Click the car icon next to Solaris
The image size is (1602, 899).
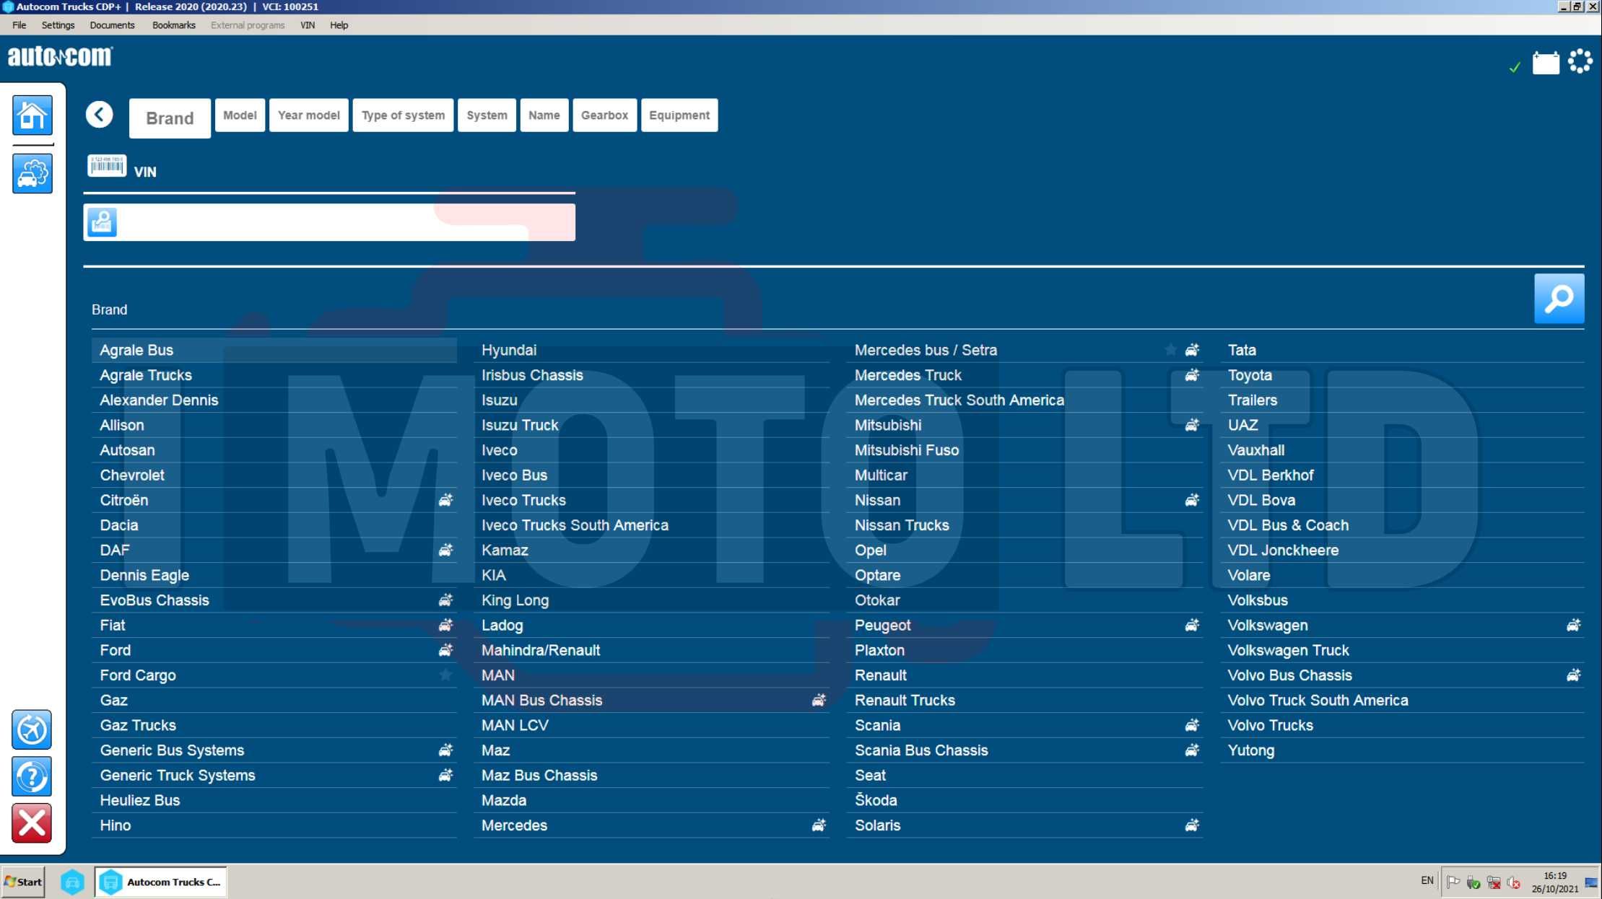pyautogui.click(x=1192, y=825)
